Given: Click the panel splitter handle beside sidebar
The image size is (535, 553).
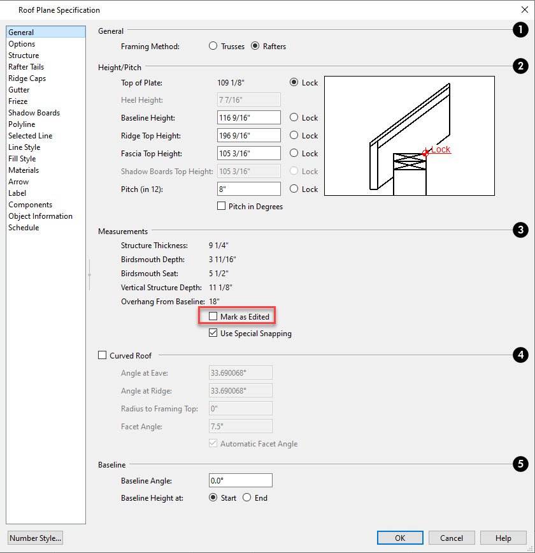Looking at the screenshot, I should pyautogui.click(x=89, y=275).
